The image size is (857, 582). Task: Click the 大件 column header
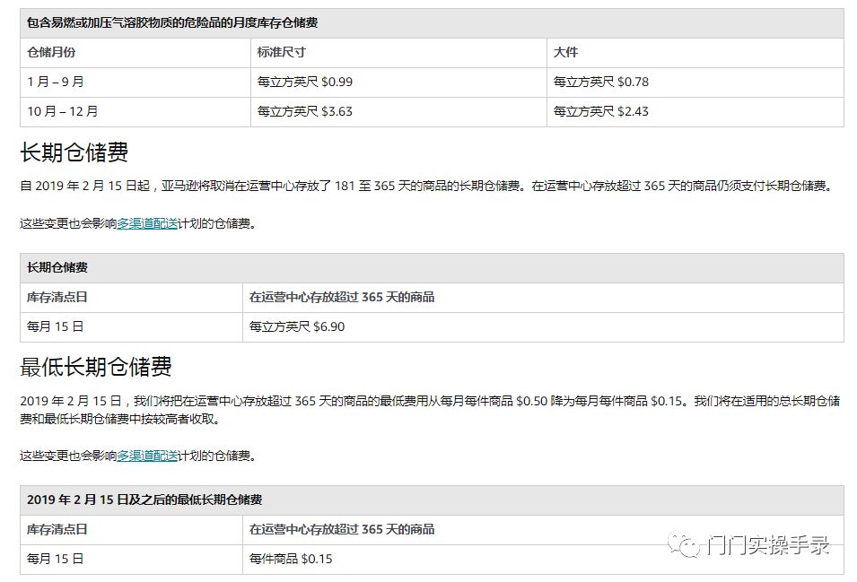tap(565, 52)
